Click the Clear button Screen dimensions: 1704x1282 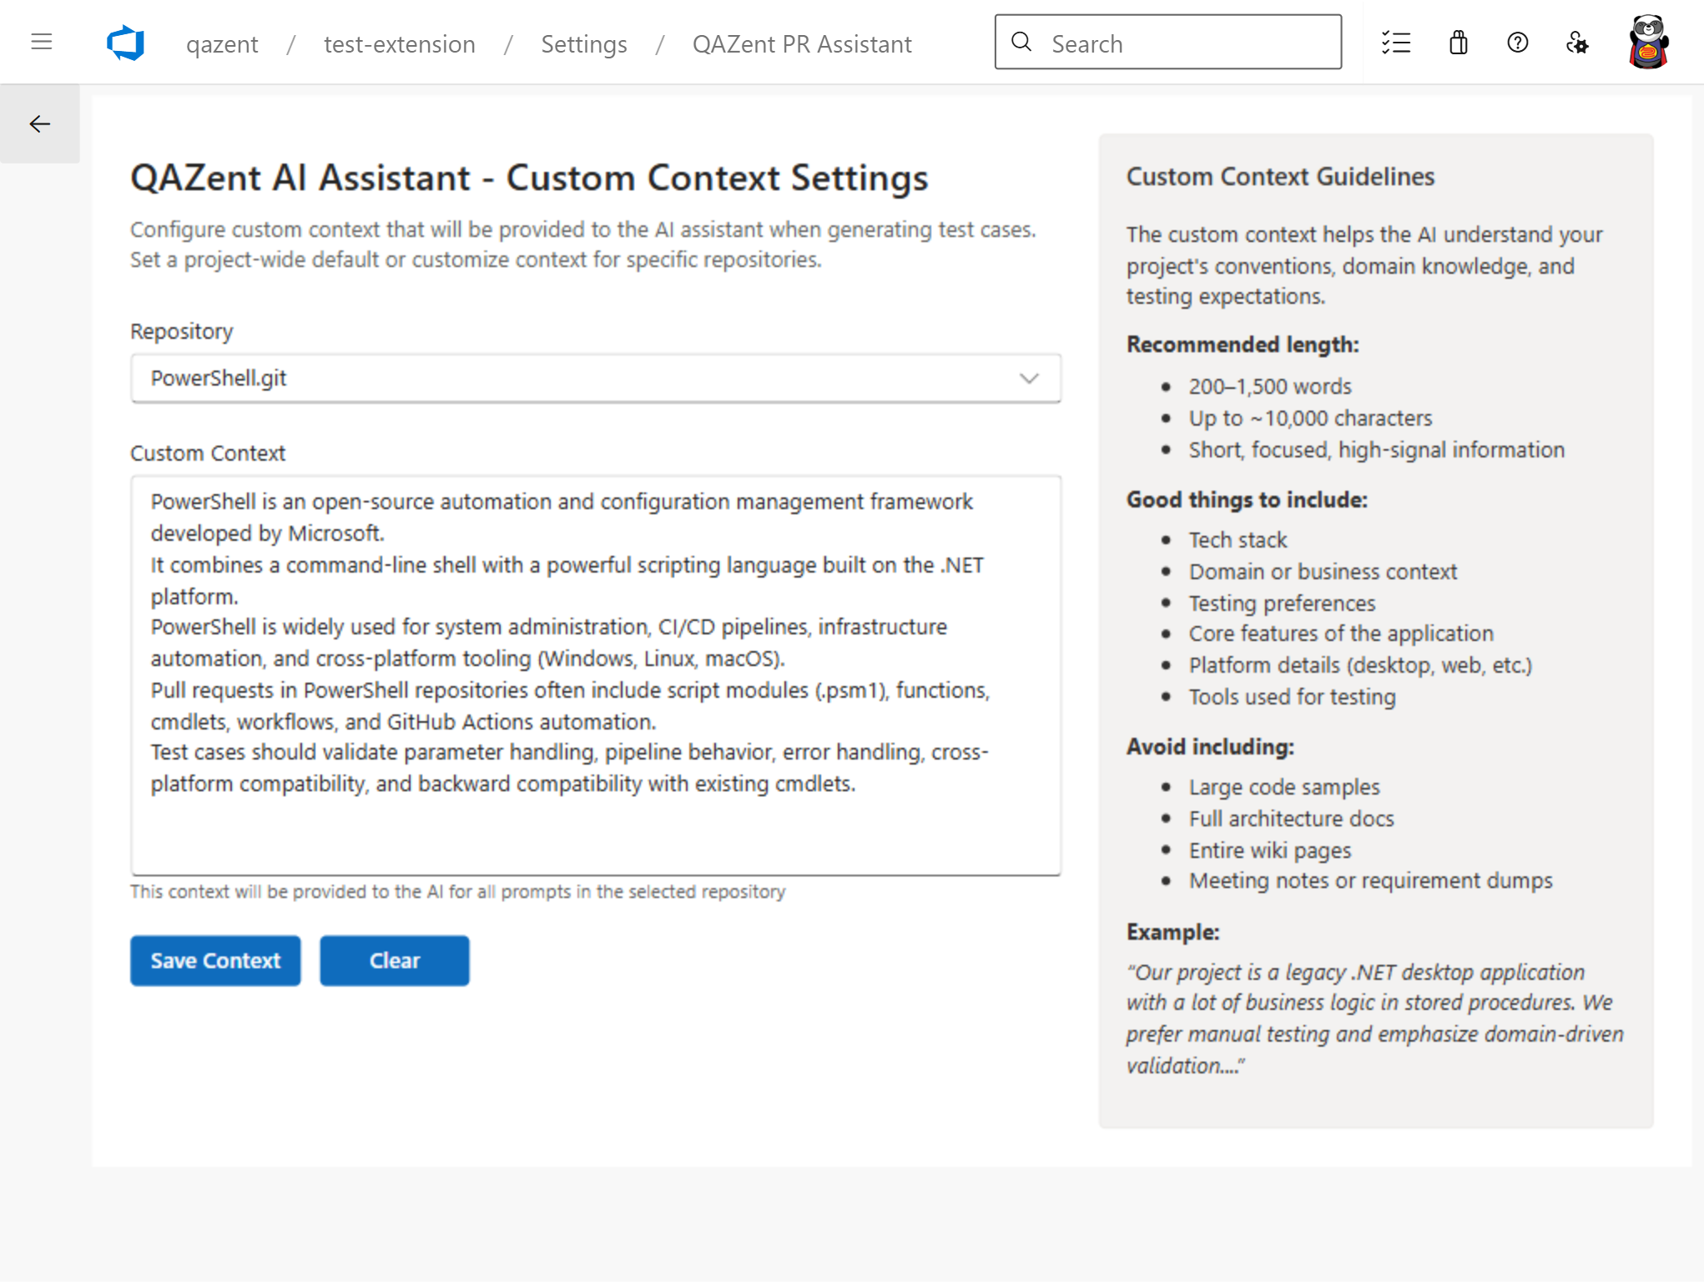coord(394,960)
